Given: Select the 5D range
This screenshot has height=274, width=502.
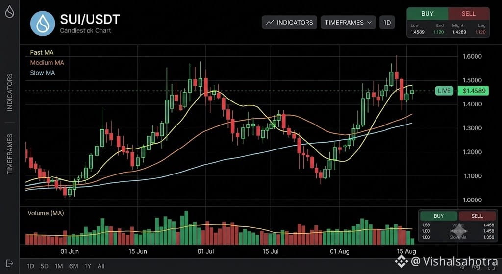Looking at the screenshot, I should [x=44, y=266].
